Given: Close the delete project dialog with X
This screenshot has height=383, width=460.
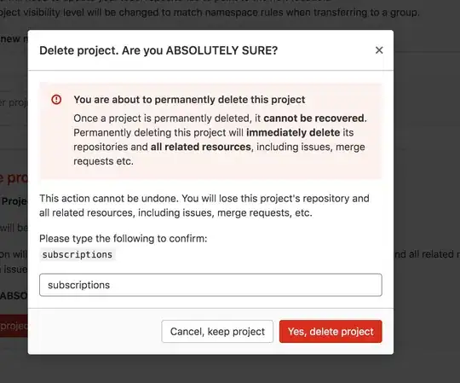Looking at the screenshot, I should tap(379, 50).
